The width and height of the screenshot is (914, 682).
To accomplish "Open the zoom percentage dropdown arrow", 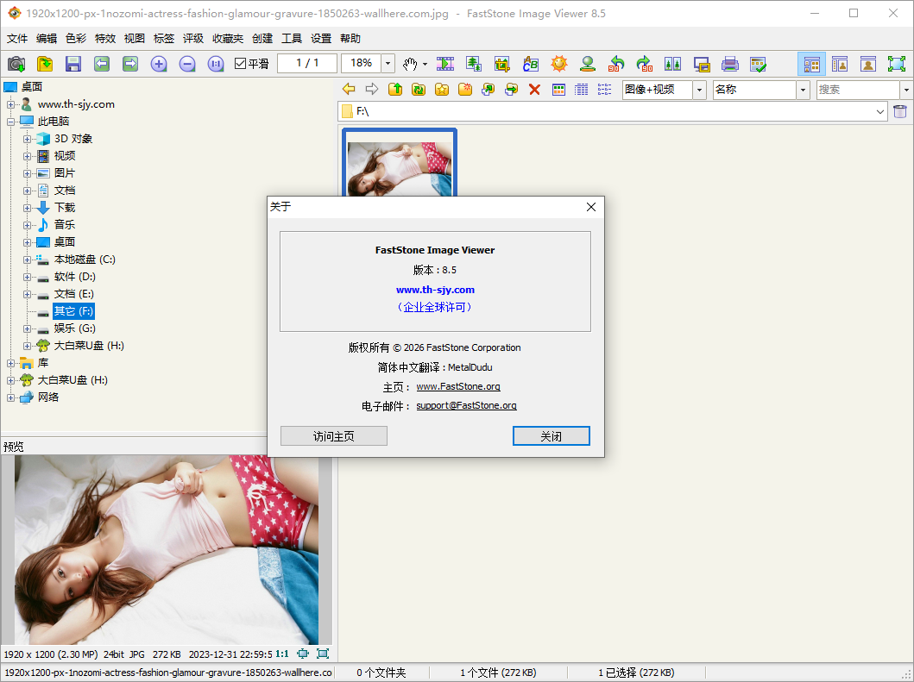I will [388, 64].
